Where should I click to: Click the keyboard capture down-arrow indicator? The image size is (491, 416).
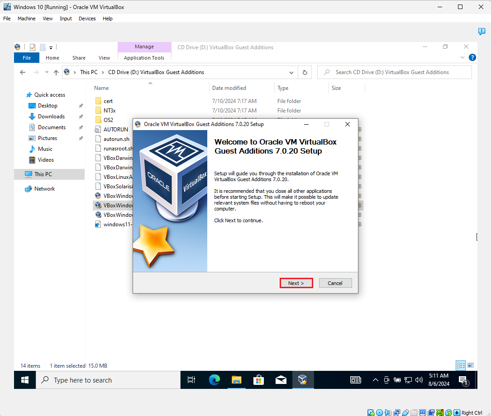pos(457,412)
